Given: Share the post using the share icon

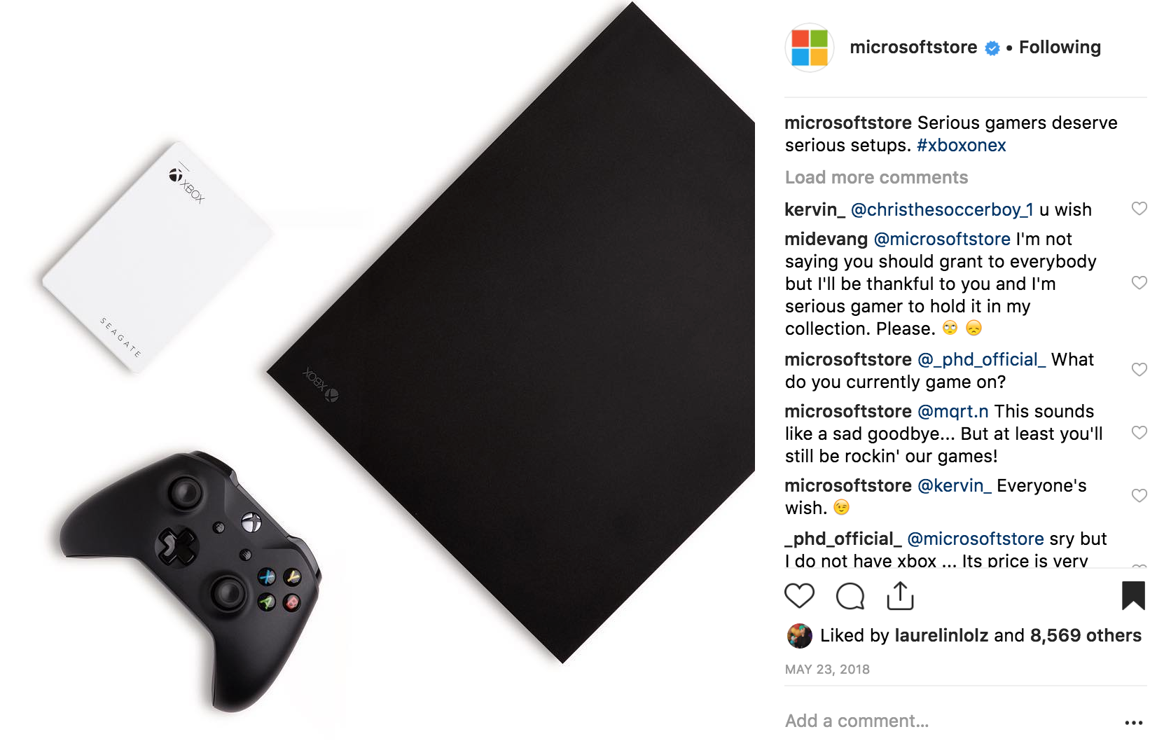Looking at the screenshot, I should click(x=900, y=596).
